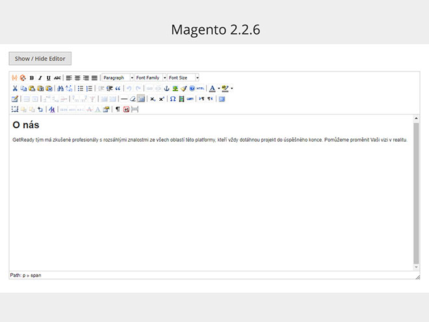Click the Outdent icon

pyautogui.click(x=101, y=88)
